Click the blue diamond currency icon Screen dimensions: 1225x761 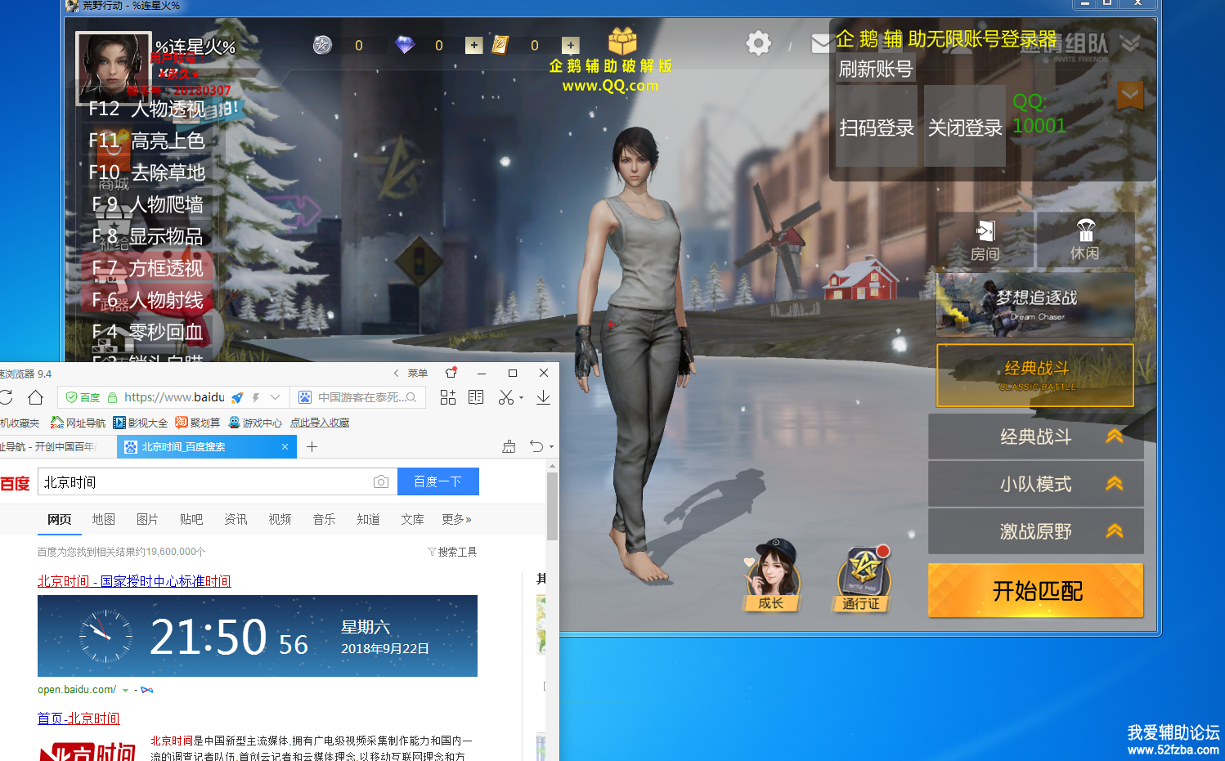[405, 44]
